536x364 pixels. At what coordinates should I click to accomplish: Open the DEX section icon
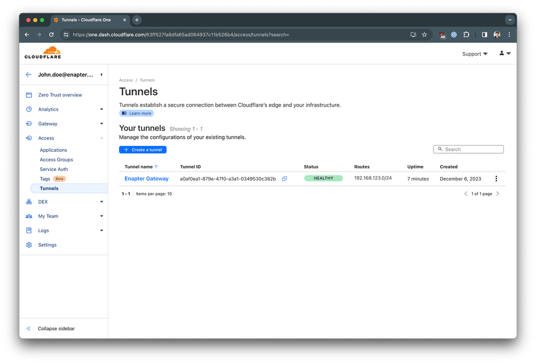click(28, 202)
